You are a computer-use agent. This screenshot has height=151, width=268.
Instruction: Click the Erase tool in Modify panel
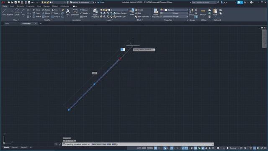62,10
